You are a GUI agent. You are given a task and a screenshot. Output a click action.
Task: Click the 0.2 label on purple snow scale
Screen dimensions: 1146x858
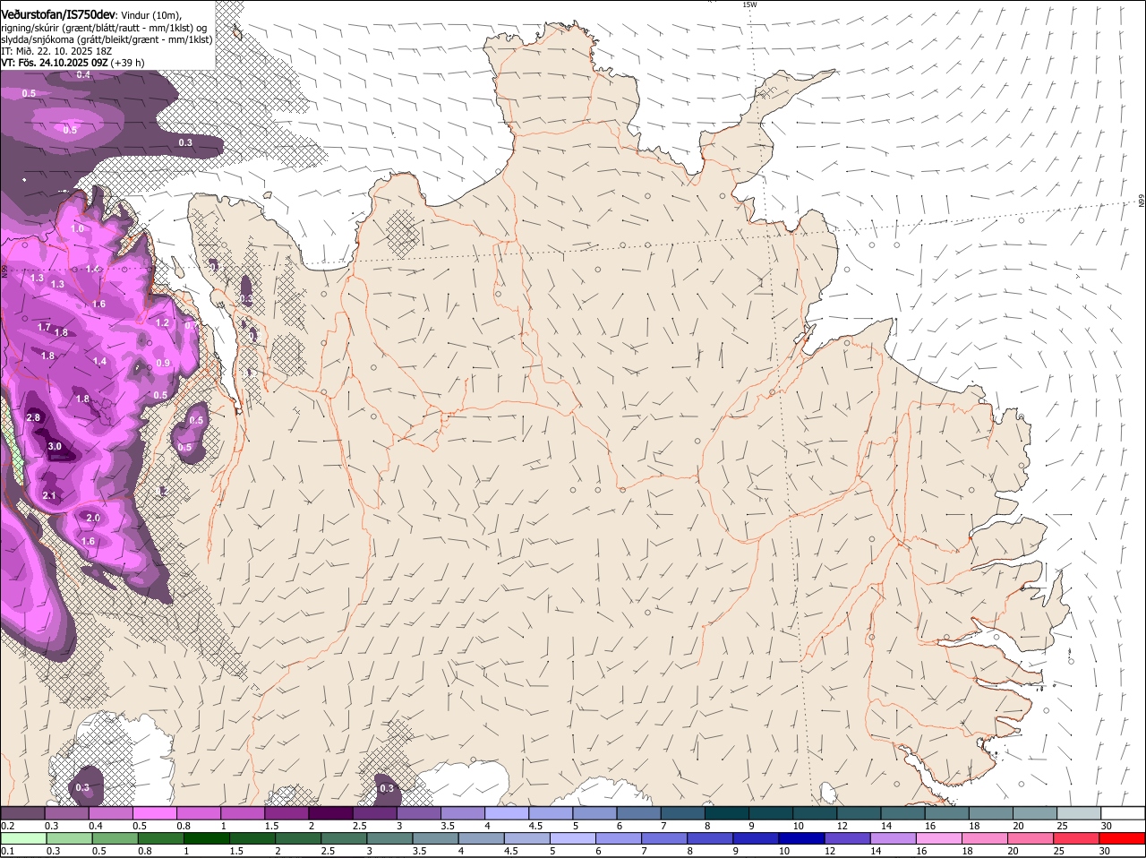coord(7,825)
